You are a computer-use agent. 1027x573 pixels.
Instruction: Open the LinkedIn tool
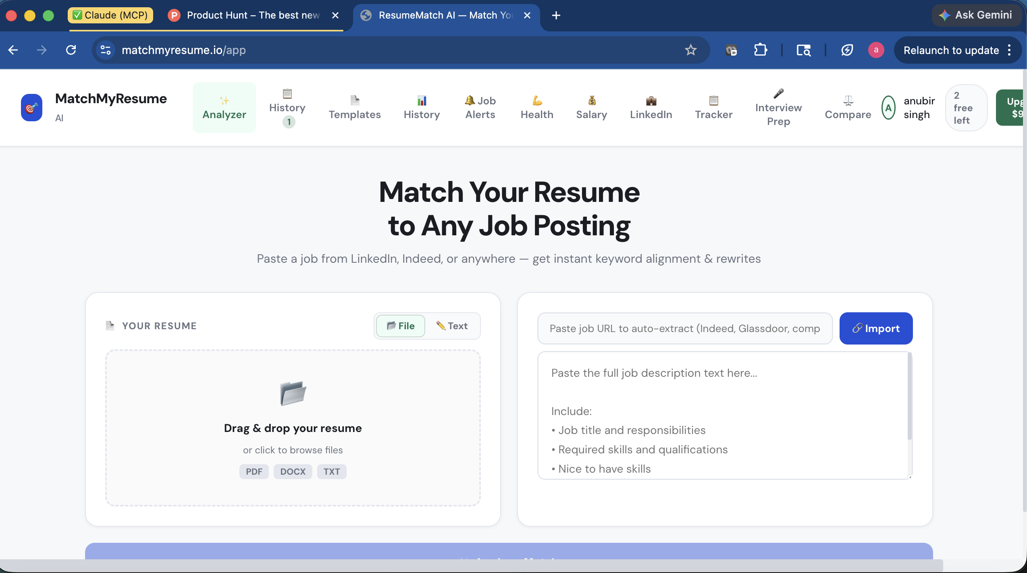[x=651, y=107]
